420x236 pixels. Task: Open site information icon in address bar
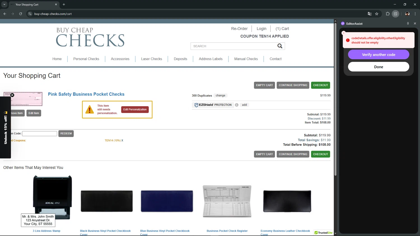pyautogui.click(x=30, y=14)
